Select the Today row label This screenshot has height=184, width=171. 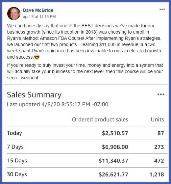pyautogui.click(x=14, y=133)
